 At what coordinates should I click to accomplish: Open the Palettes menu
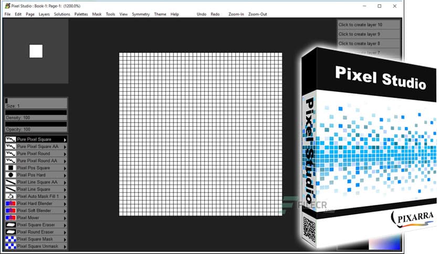[81, 14]
